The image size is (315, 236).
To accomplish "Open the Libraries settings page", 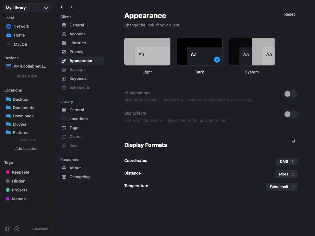I will pyautogui.click(x=78, y=43).
